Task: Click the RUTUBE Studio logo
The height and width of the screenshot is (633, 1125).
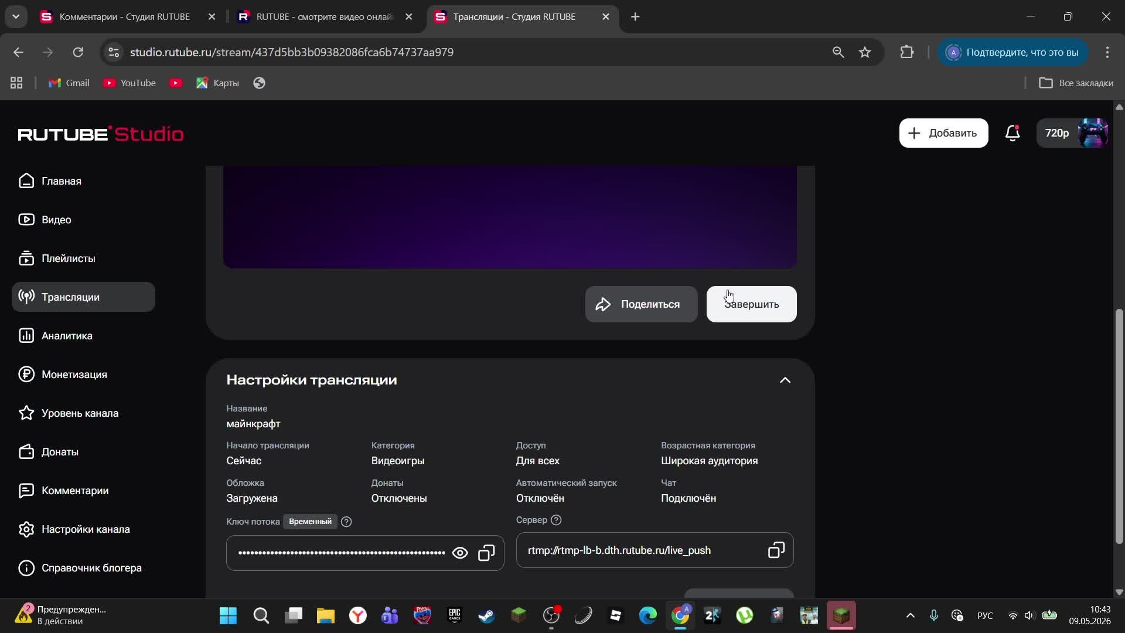Action: (100, 134)
